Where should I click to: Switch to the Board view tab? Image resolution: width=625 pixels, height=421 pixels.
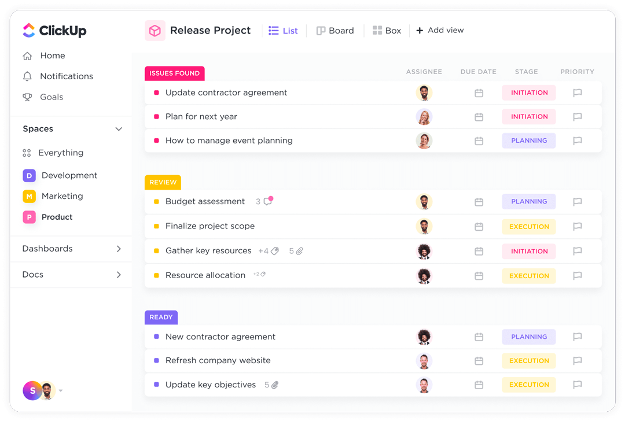335,31
